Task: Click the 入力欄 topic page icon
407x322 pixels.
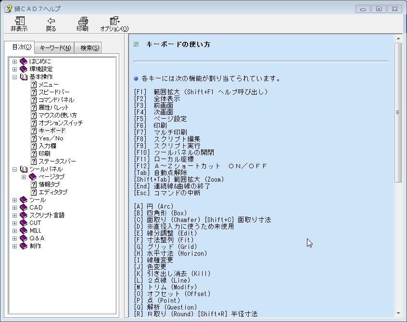Action: click(x=34, y=146)
